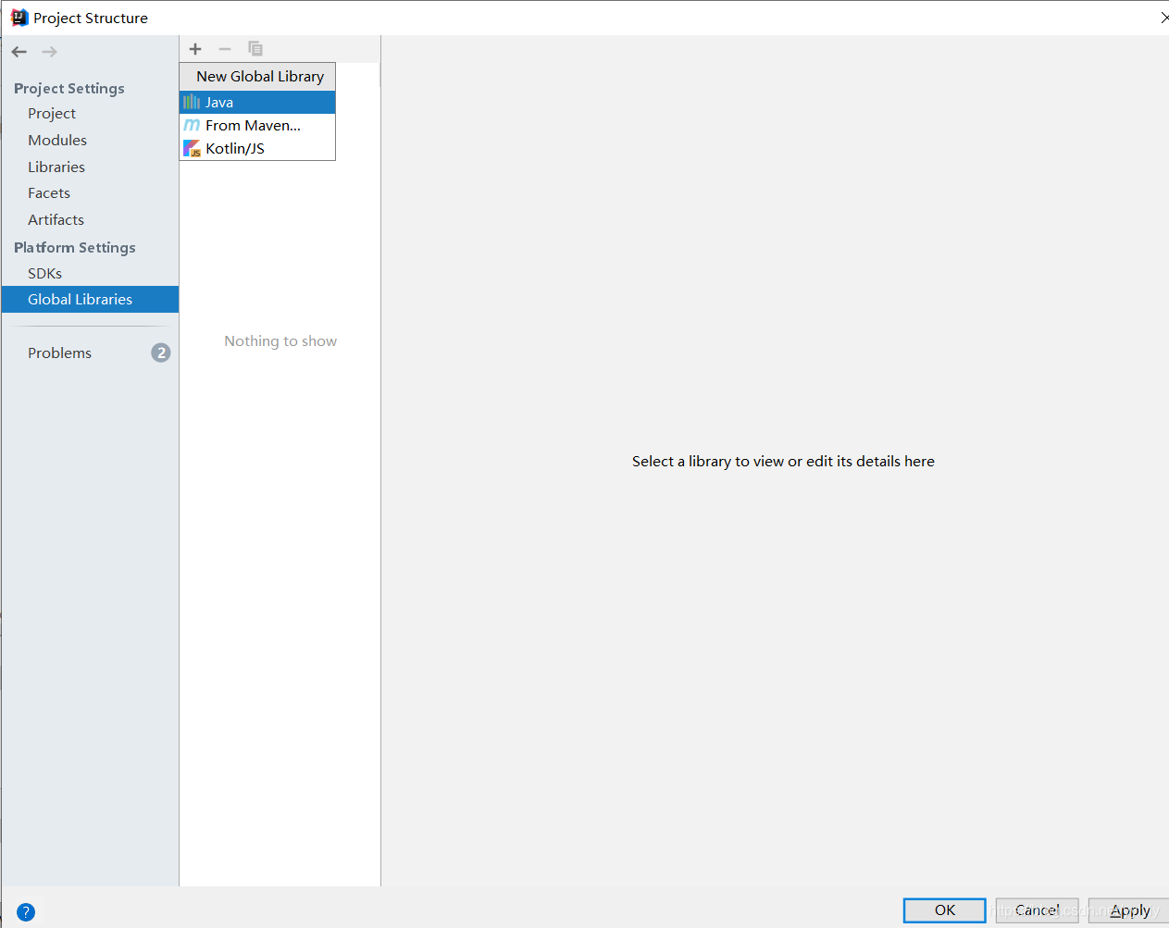
Task: Close the Project Structure dialog
Action: [1164, 18]
